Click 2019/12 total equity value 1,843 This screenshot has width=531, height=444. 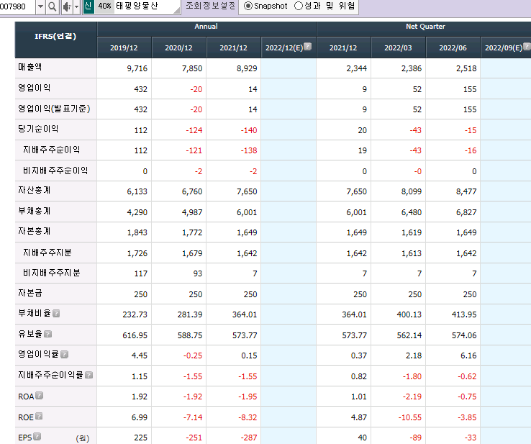137,232
